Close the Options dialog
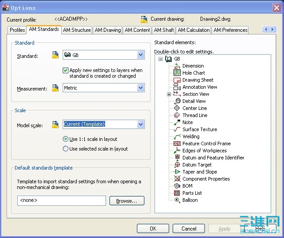 pyautogui.click(x=276, y=8)
